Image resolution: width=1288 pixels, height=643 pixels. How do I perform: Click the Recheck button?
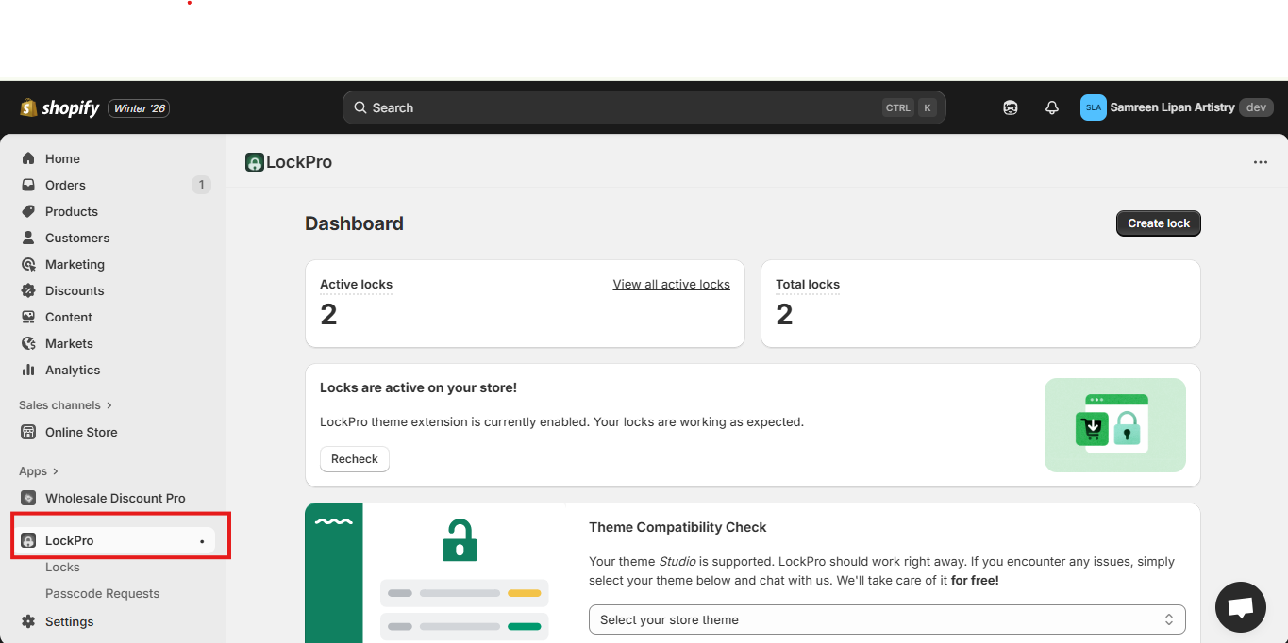(354, 459)
